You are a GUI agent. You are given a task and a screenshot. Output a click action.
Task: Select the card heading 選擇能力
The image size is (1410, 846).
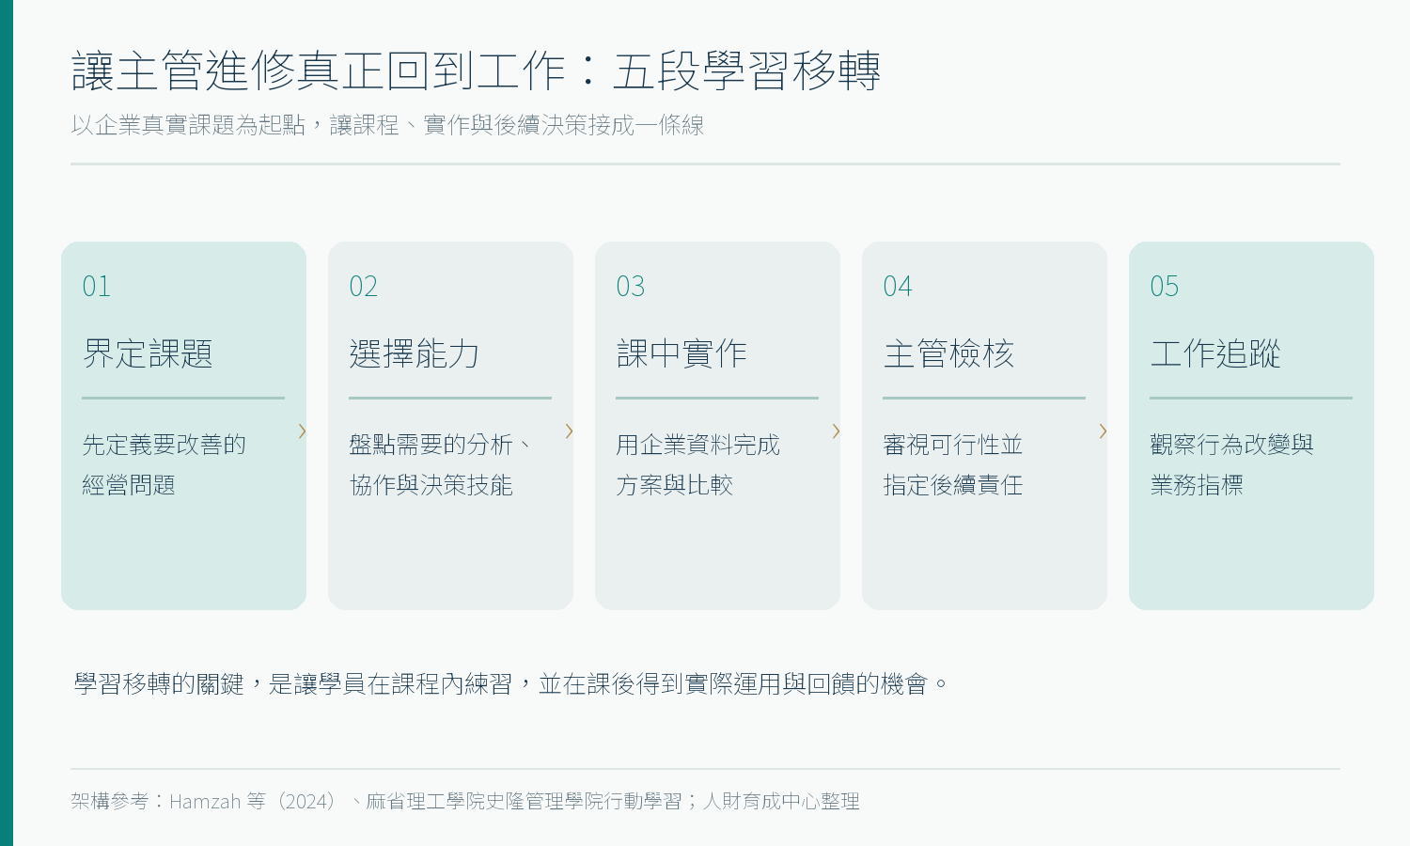coord(415,353)
